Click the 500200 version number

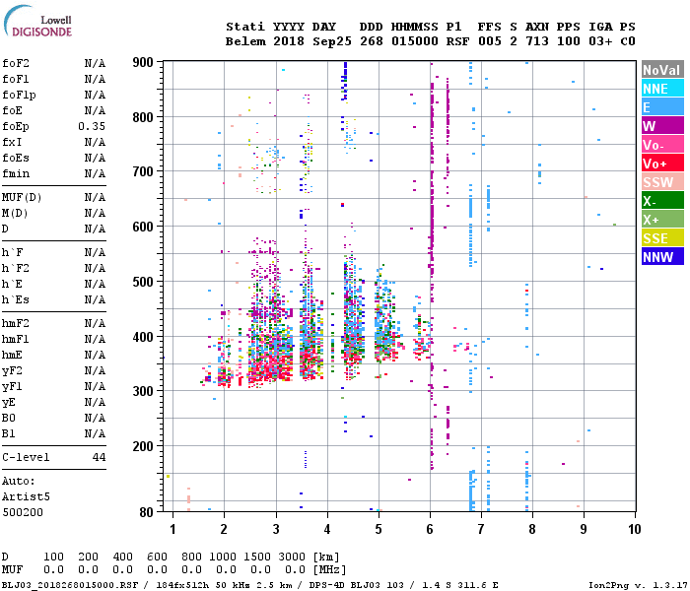[x=23, y=513]
